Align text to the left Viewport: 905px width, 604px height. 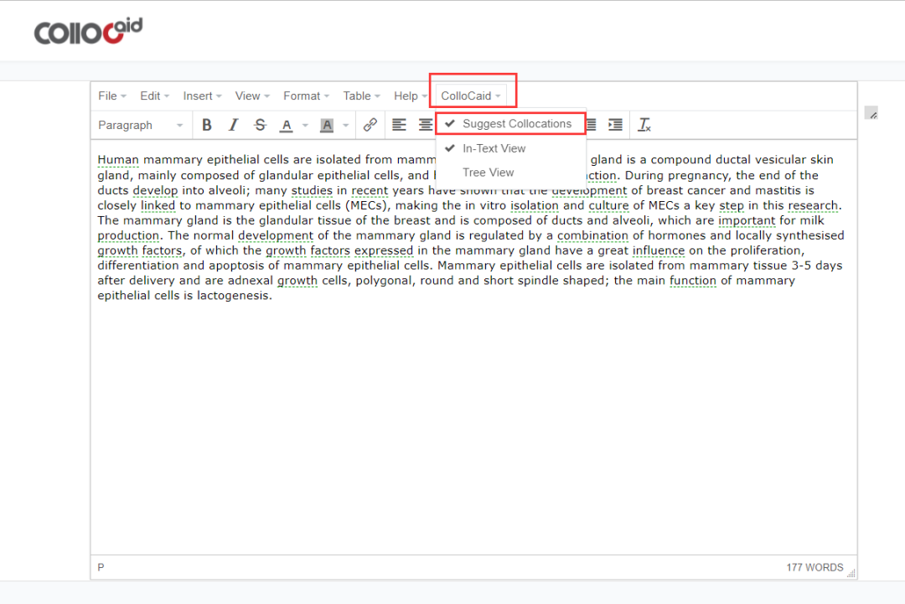(x=399, y=125)
